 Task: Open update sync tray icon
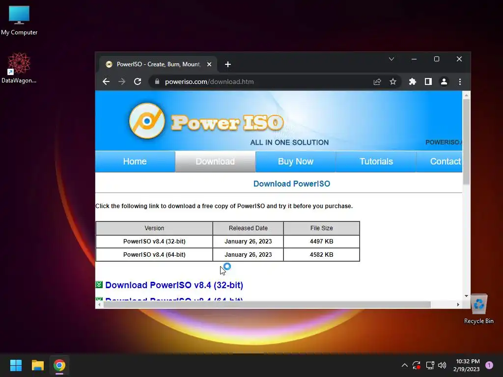[x=417, y=365]
